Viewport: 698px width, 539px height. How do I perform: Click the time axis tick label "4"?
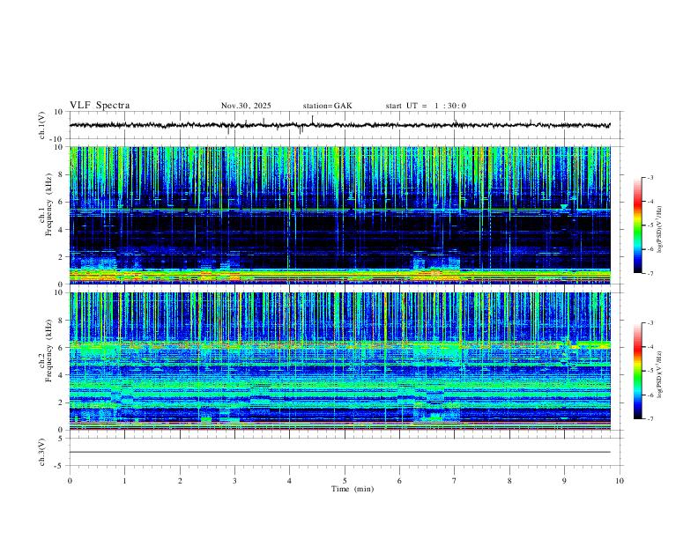[290, 481]
